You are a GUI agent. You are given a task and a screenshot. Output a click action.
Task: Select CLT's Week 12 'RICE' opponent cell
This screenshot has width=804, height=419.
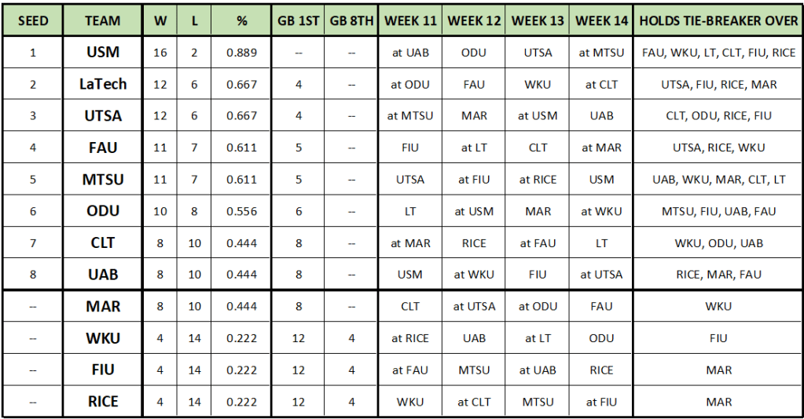[474, 243]
